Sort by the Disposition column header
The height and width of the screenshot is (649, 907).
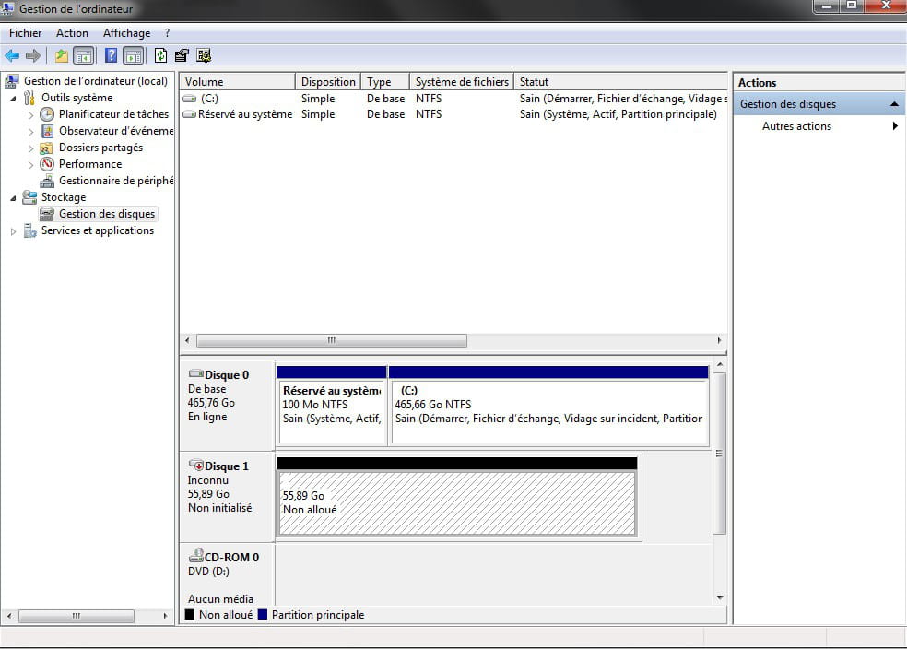(x=328, y=81)
